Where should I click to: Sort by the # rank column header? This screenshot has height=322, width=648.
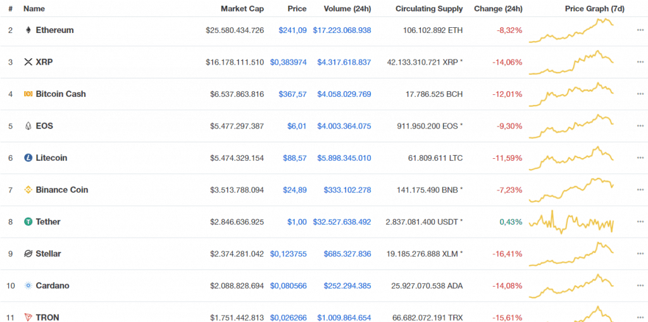[10, 9]
